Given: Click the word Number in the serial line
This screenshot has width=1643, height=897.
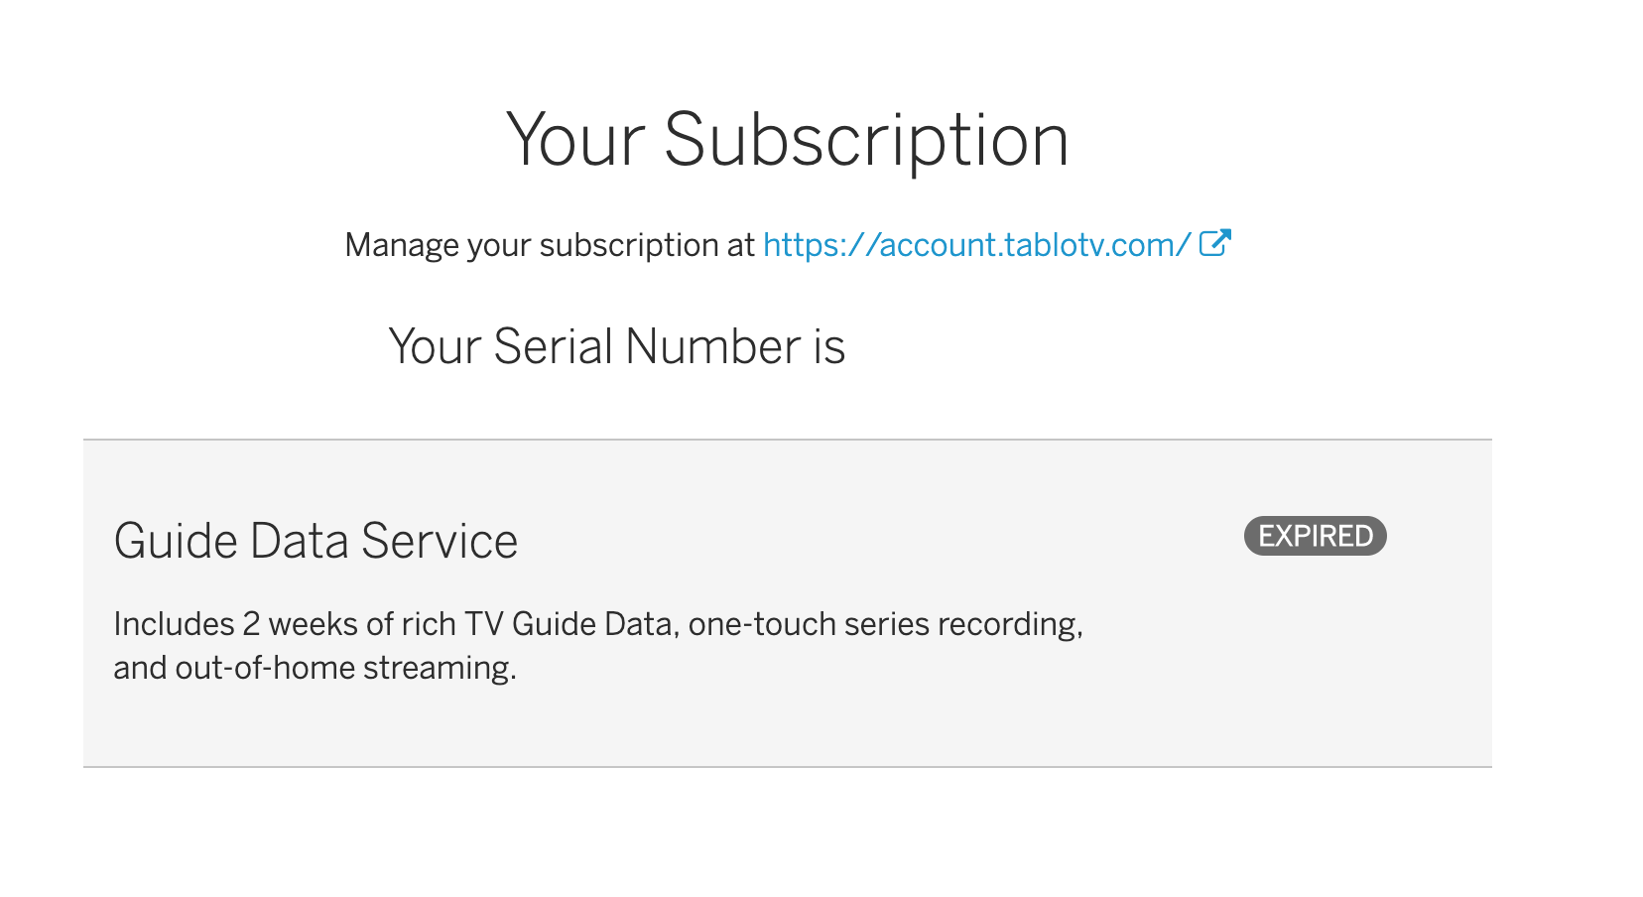Looking at the screenshot, I should tap(713, 346).
